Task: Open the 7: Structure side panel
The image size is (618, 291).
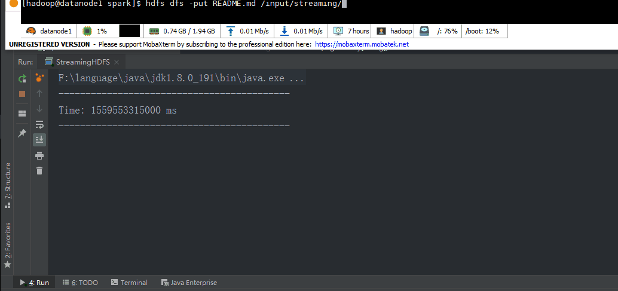Action: tap(8, 185)
